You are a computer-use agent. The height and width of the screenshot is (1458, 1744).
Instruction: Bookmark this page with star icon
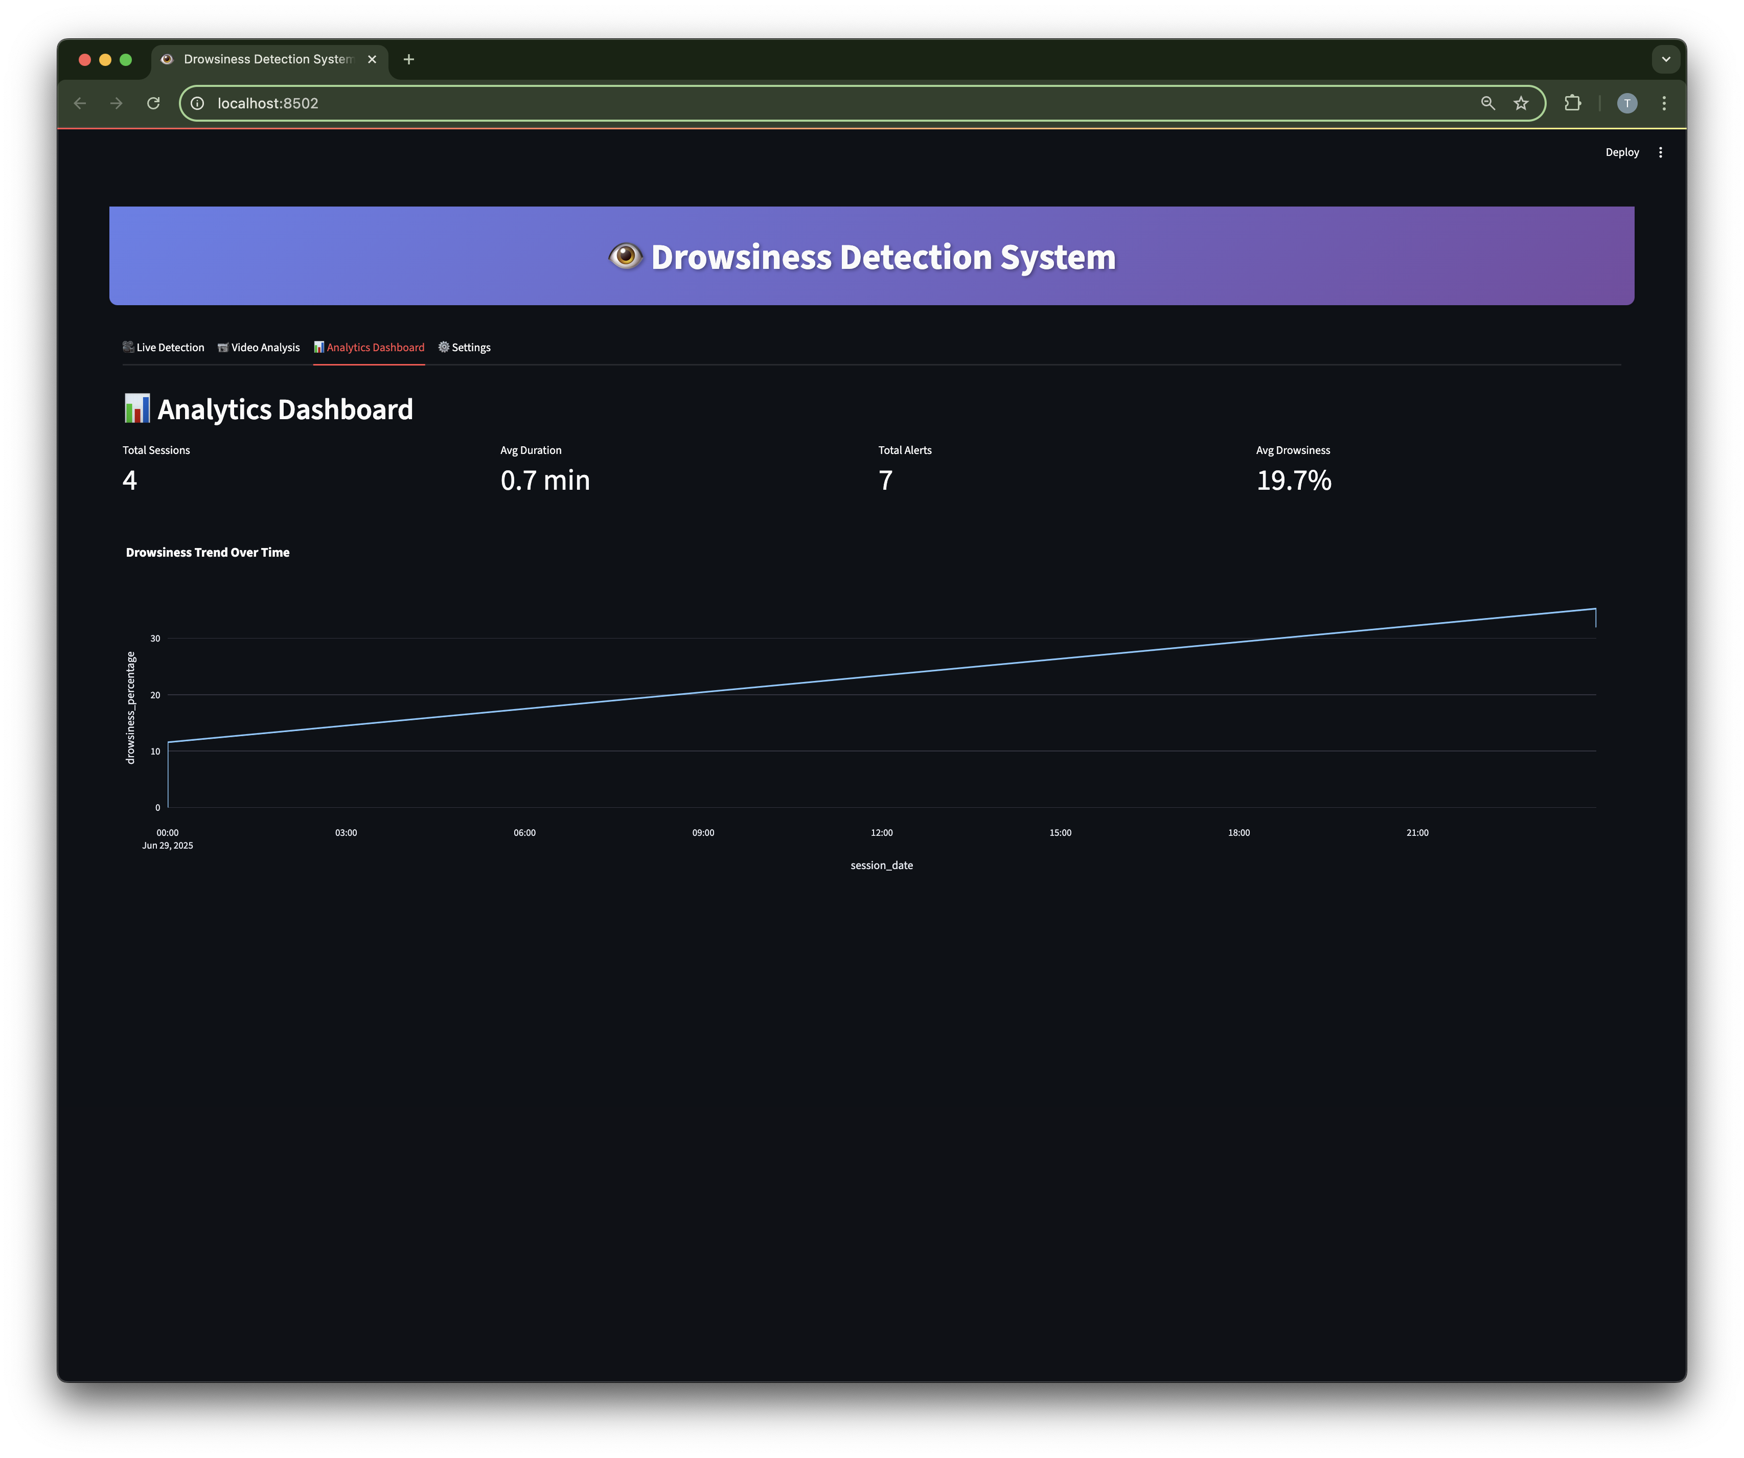tap(1521, 103)
